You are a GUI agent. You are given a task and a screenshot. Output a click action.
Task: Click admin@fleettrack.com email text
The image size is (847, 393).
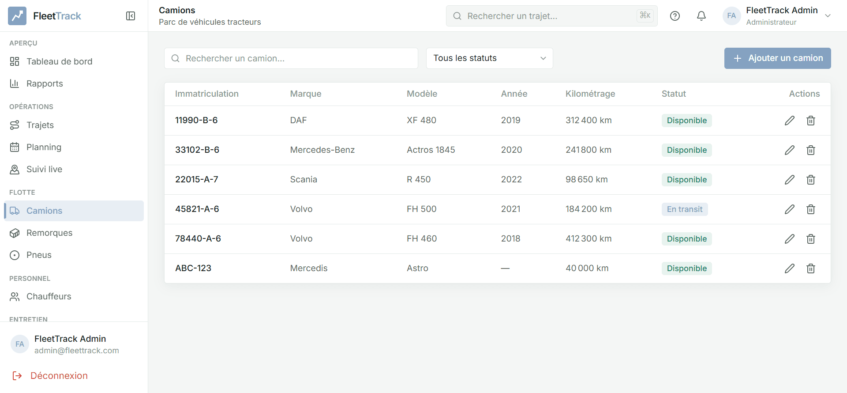pyautogui.click(x=77, y=351)
